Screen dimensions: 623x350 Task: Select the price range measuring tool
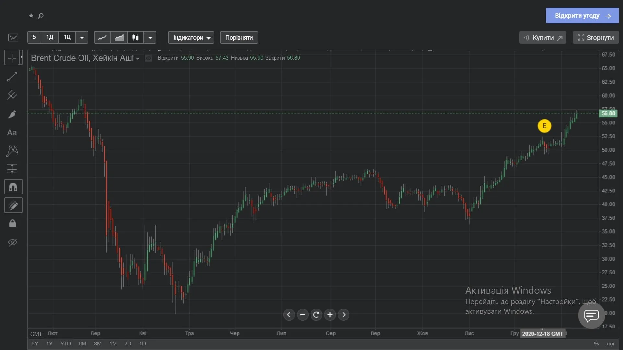12,169
